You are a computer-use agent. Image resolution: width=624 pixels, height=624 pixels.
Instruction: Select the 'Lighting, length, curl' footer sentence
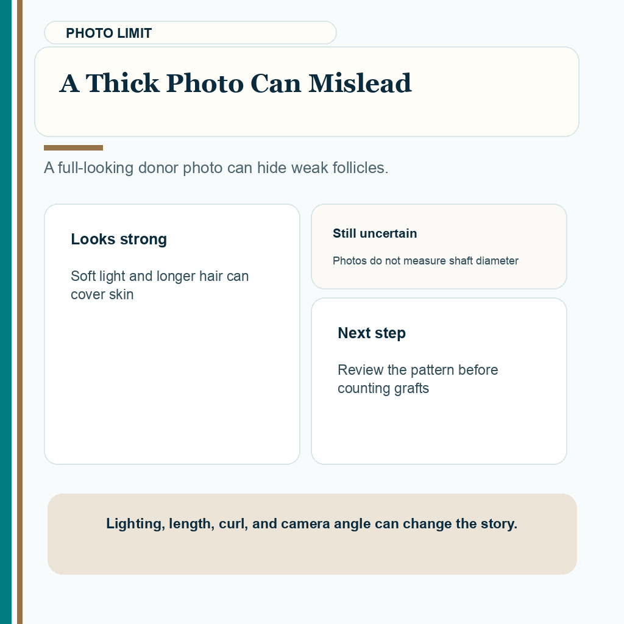311,523
